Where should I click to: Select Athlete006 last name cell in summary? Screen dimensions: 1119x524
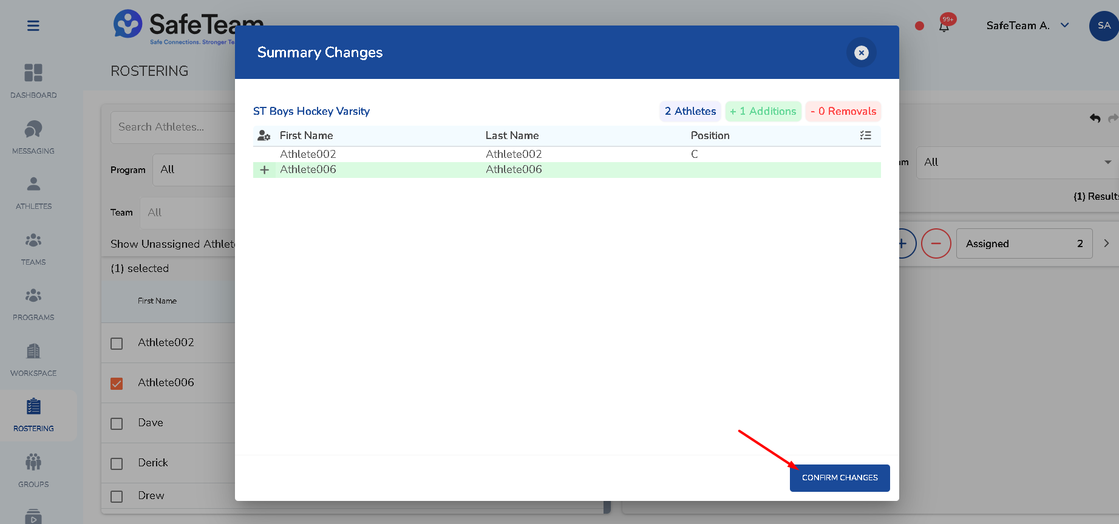coord(514,169)
